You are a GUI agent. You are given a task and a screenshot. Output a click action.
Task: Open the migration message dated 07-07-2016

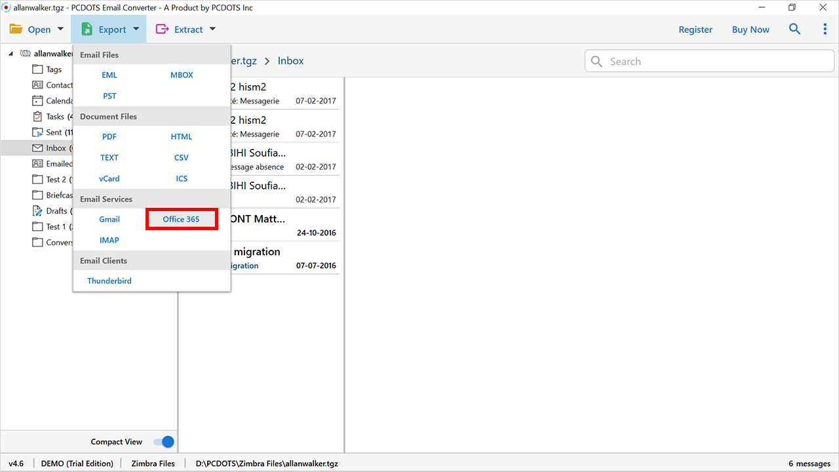click(285, 258)
